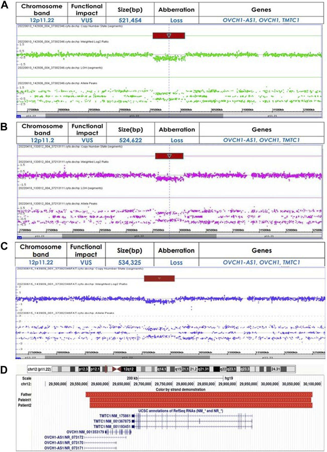The height and width of the screenshot is (452, 327).
Task: Click the red loss segment in panel A
Action: coord(169,36)
